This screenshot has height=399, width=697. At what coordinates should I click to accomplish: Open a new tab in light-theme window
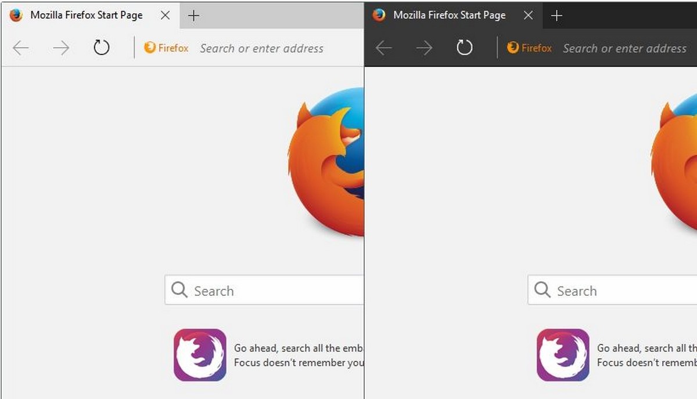[194, 16]
